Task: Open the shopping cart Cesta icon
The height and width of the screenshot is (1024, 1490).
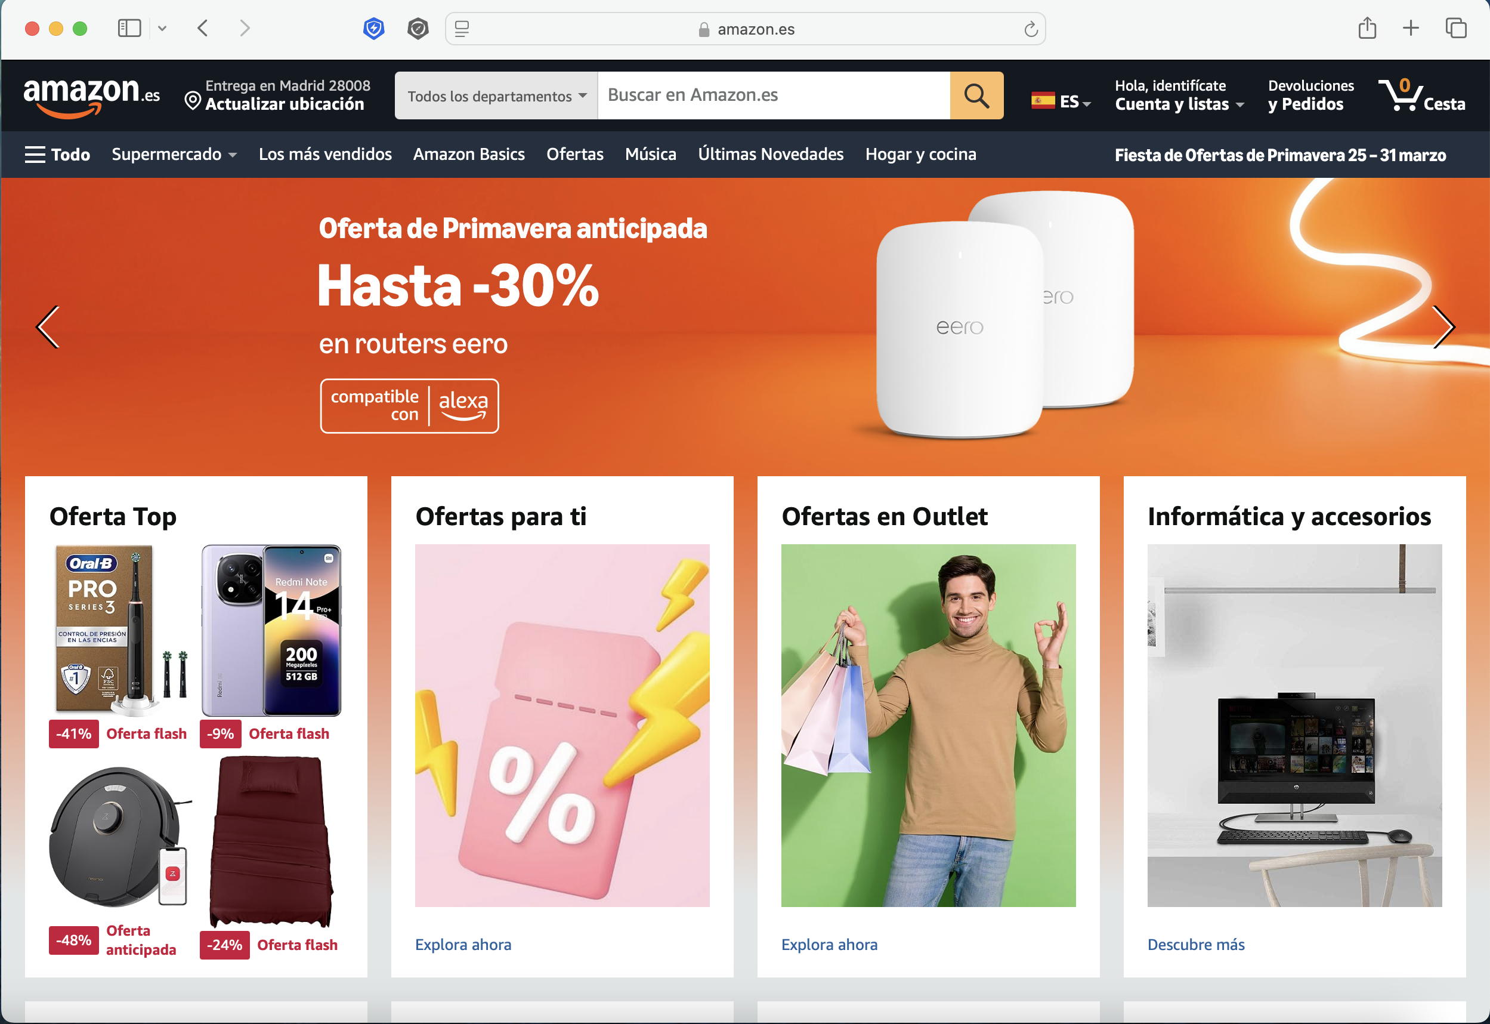Action: pos(1421,95)
